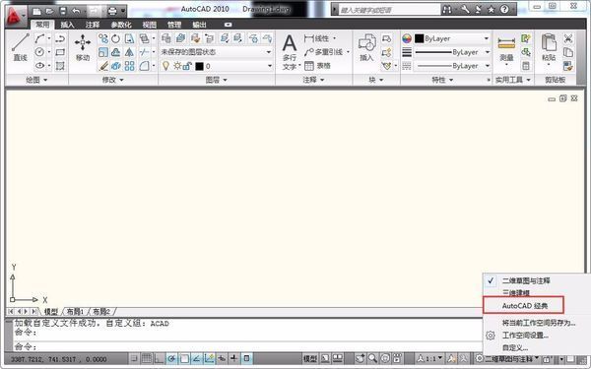The width and height of the screenshot is (591, 369).
Task: Click the Help question mark icon
Action: coord(504,10)
